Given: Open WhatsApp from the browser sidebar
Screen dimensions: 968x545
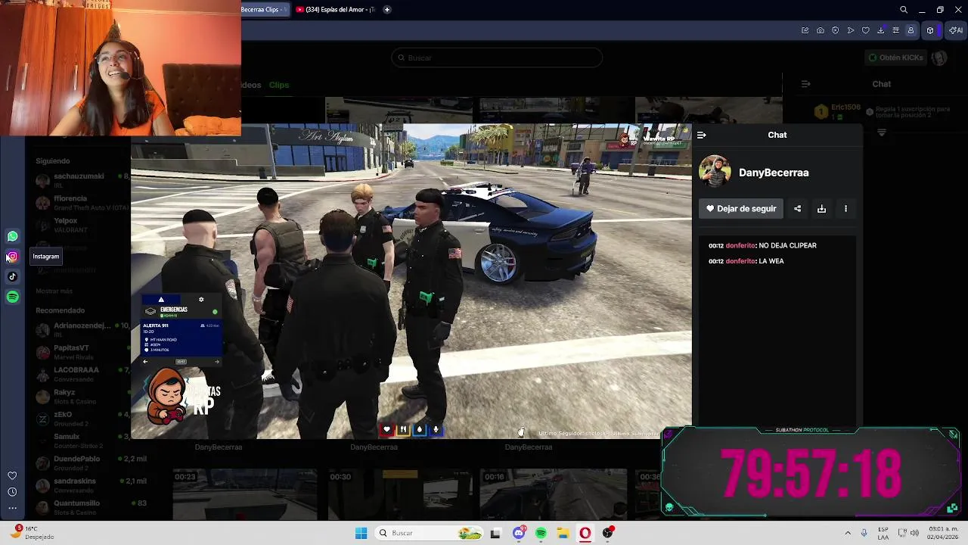Looking at the screenshot, I should [x=12, y=236].
